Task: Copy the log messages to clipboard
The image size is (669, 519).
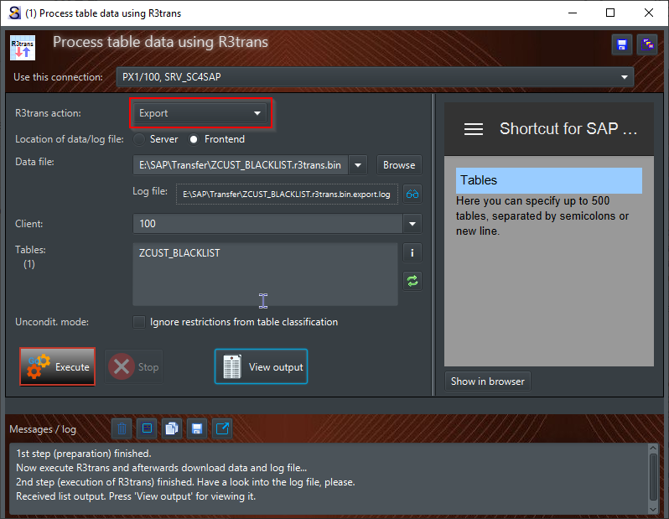Action: click(x=172, y=428)
